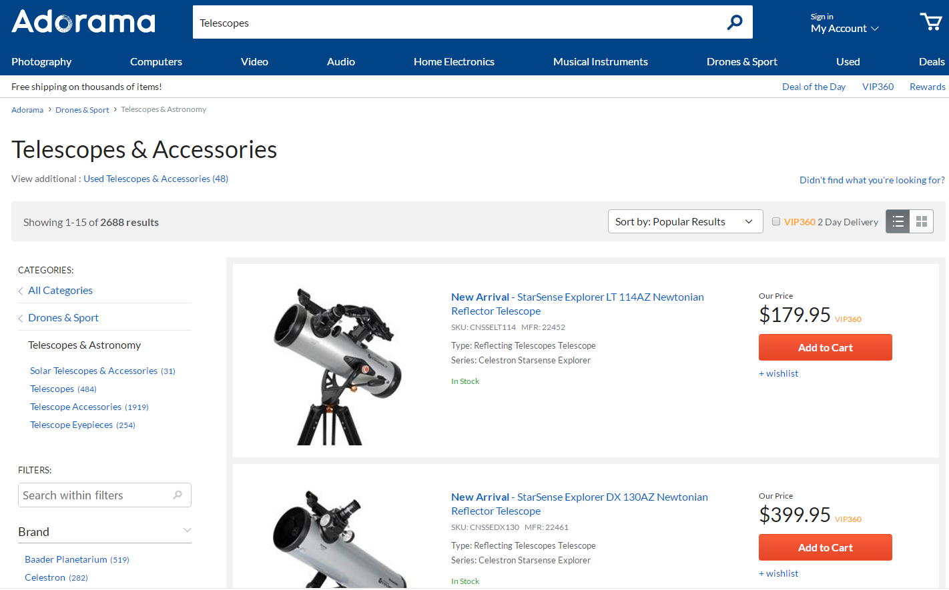Click the Adorama logo
This screenshot has width=949, height=590.
pyautogui.click(x=83, y=21)
